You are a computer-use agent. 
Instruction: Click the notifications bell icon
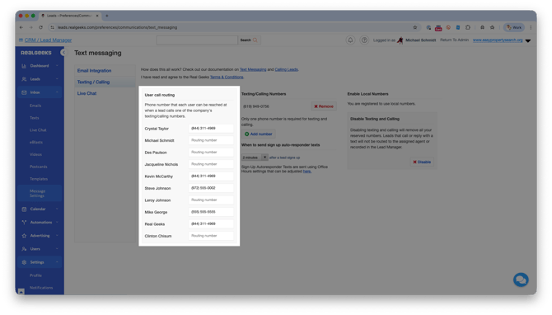[350, 40]
